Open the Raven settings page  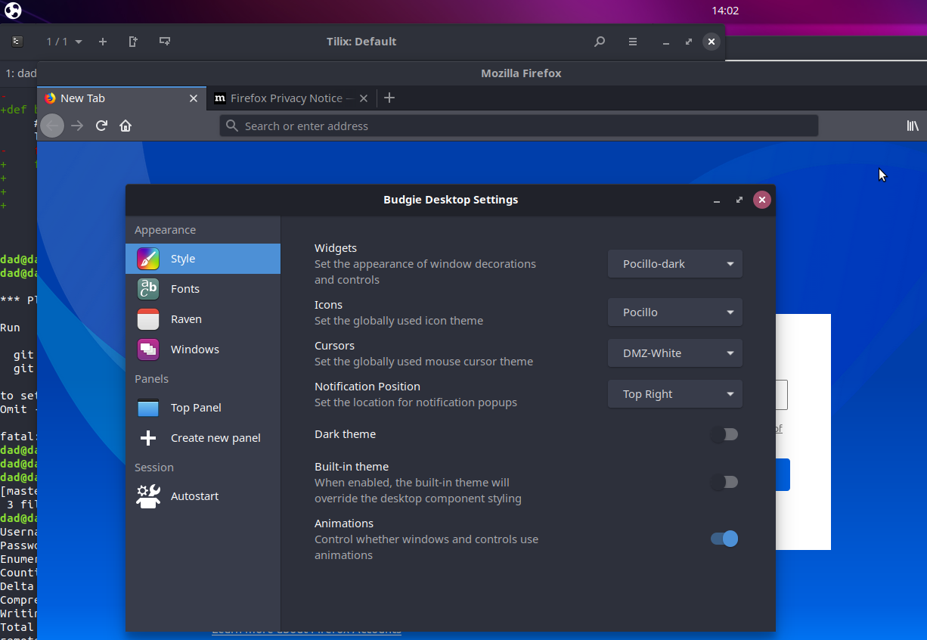[203, 319]
